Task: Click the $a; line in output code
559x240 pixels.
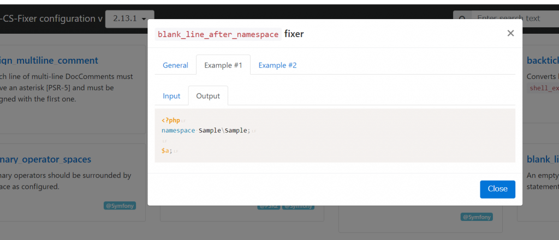Action: pos(166,150)
